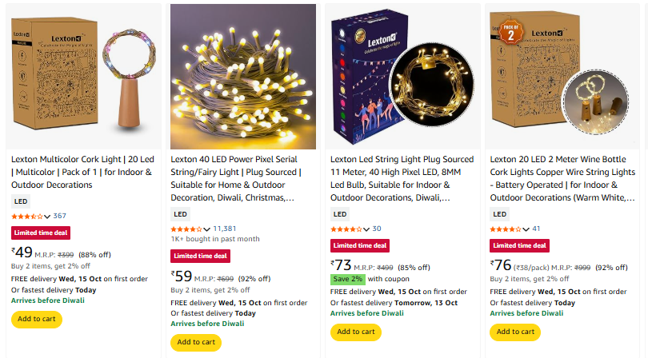Add the ₹76 Wine Bottle Cork Lights to cart
This screenshot has width=648, height=358.
(x=516, y=332)
